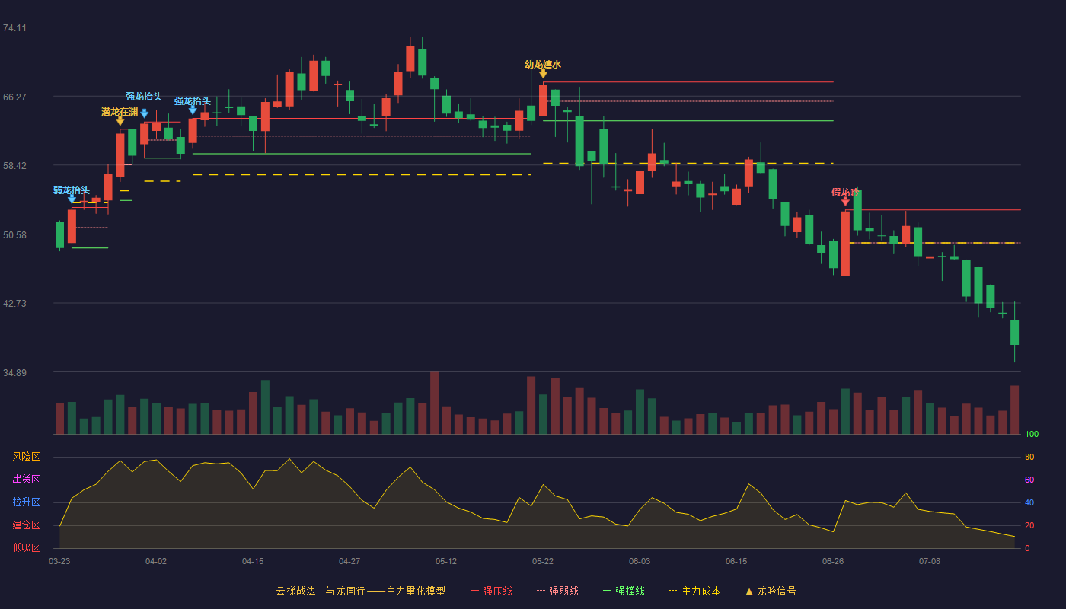Click the yellow arrow under 幼龙嬉水
The width and height of the screenshot is (1066, 609).
click(543, 74)
